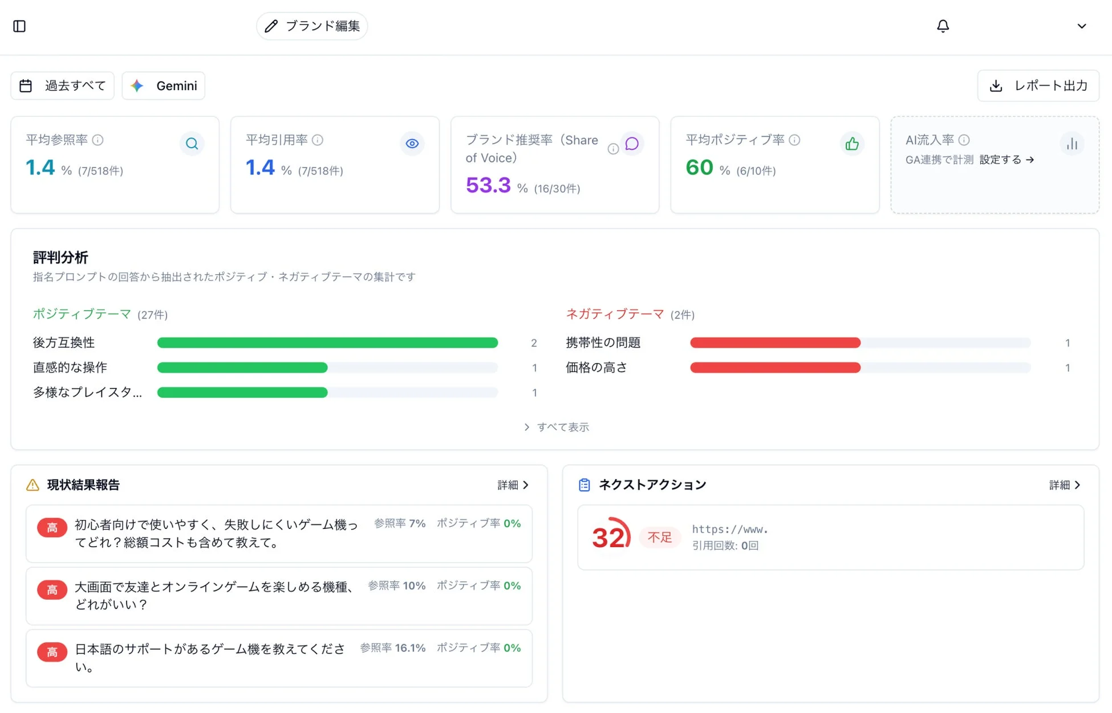
Task: Click the 価格の高さ red bar
Action: pyautogui.click(x=776, y=368)
